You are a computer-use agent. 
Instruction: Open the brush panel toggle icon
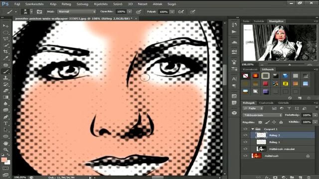pos(39,11)
